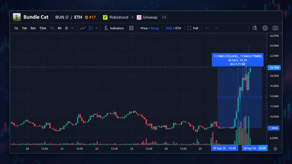
Task: Click the undo arrow
Action: point(207,28)
